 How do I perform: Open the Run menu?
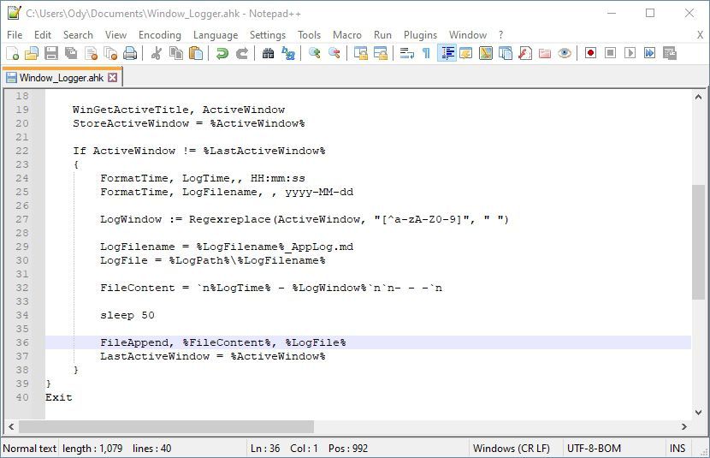pyautogui.click(x=382, y=35)
